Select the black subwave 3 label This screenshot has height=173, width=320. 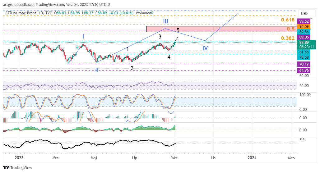[160, 36]
